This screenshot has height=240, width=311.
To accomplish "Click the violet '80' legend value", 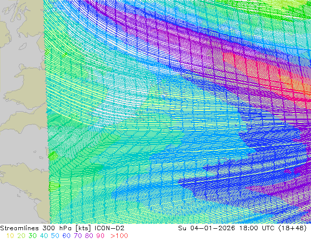I will click(x=89, y=236).
